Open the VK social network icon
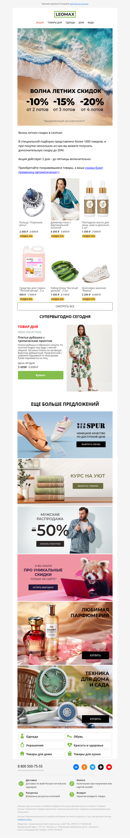 coord(76,767)
